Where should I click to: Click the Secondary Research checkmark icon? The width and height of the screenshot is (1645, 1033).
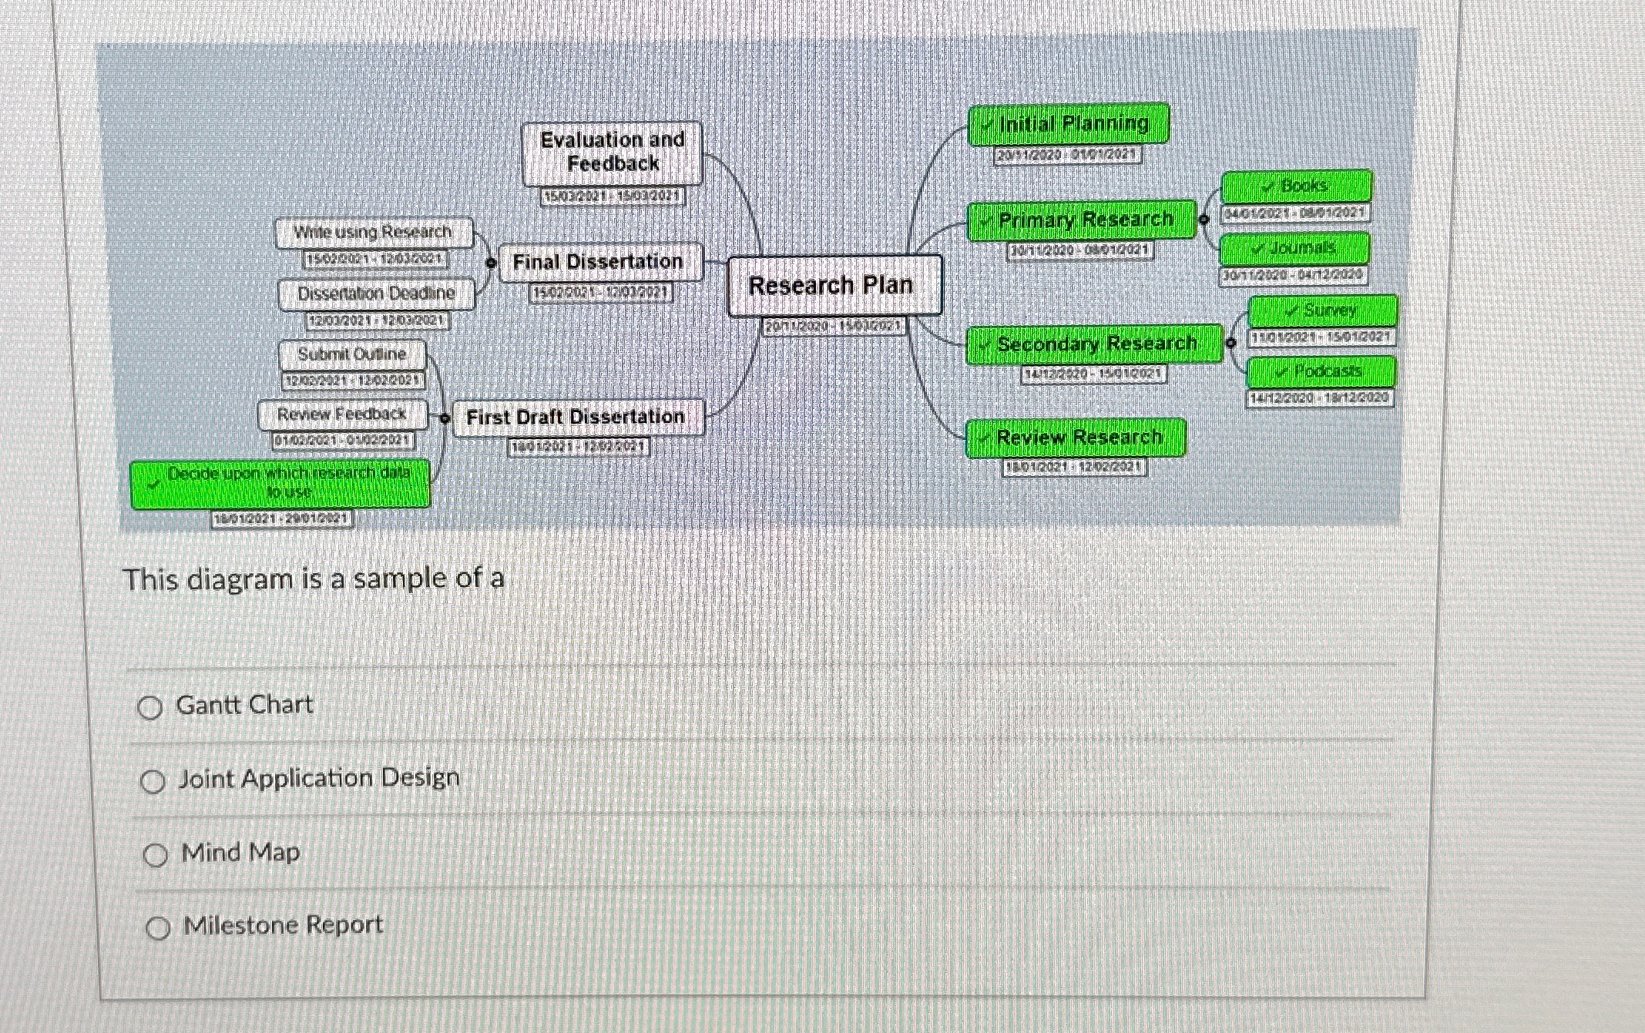tap(985, 345)
